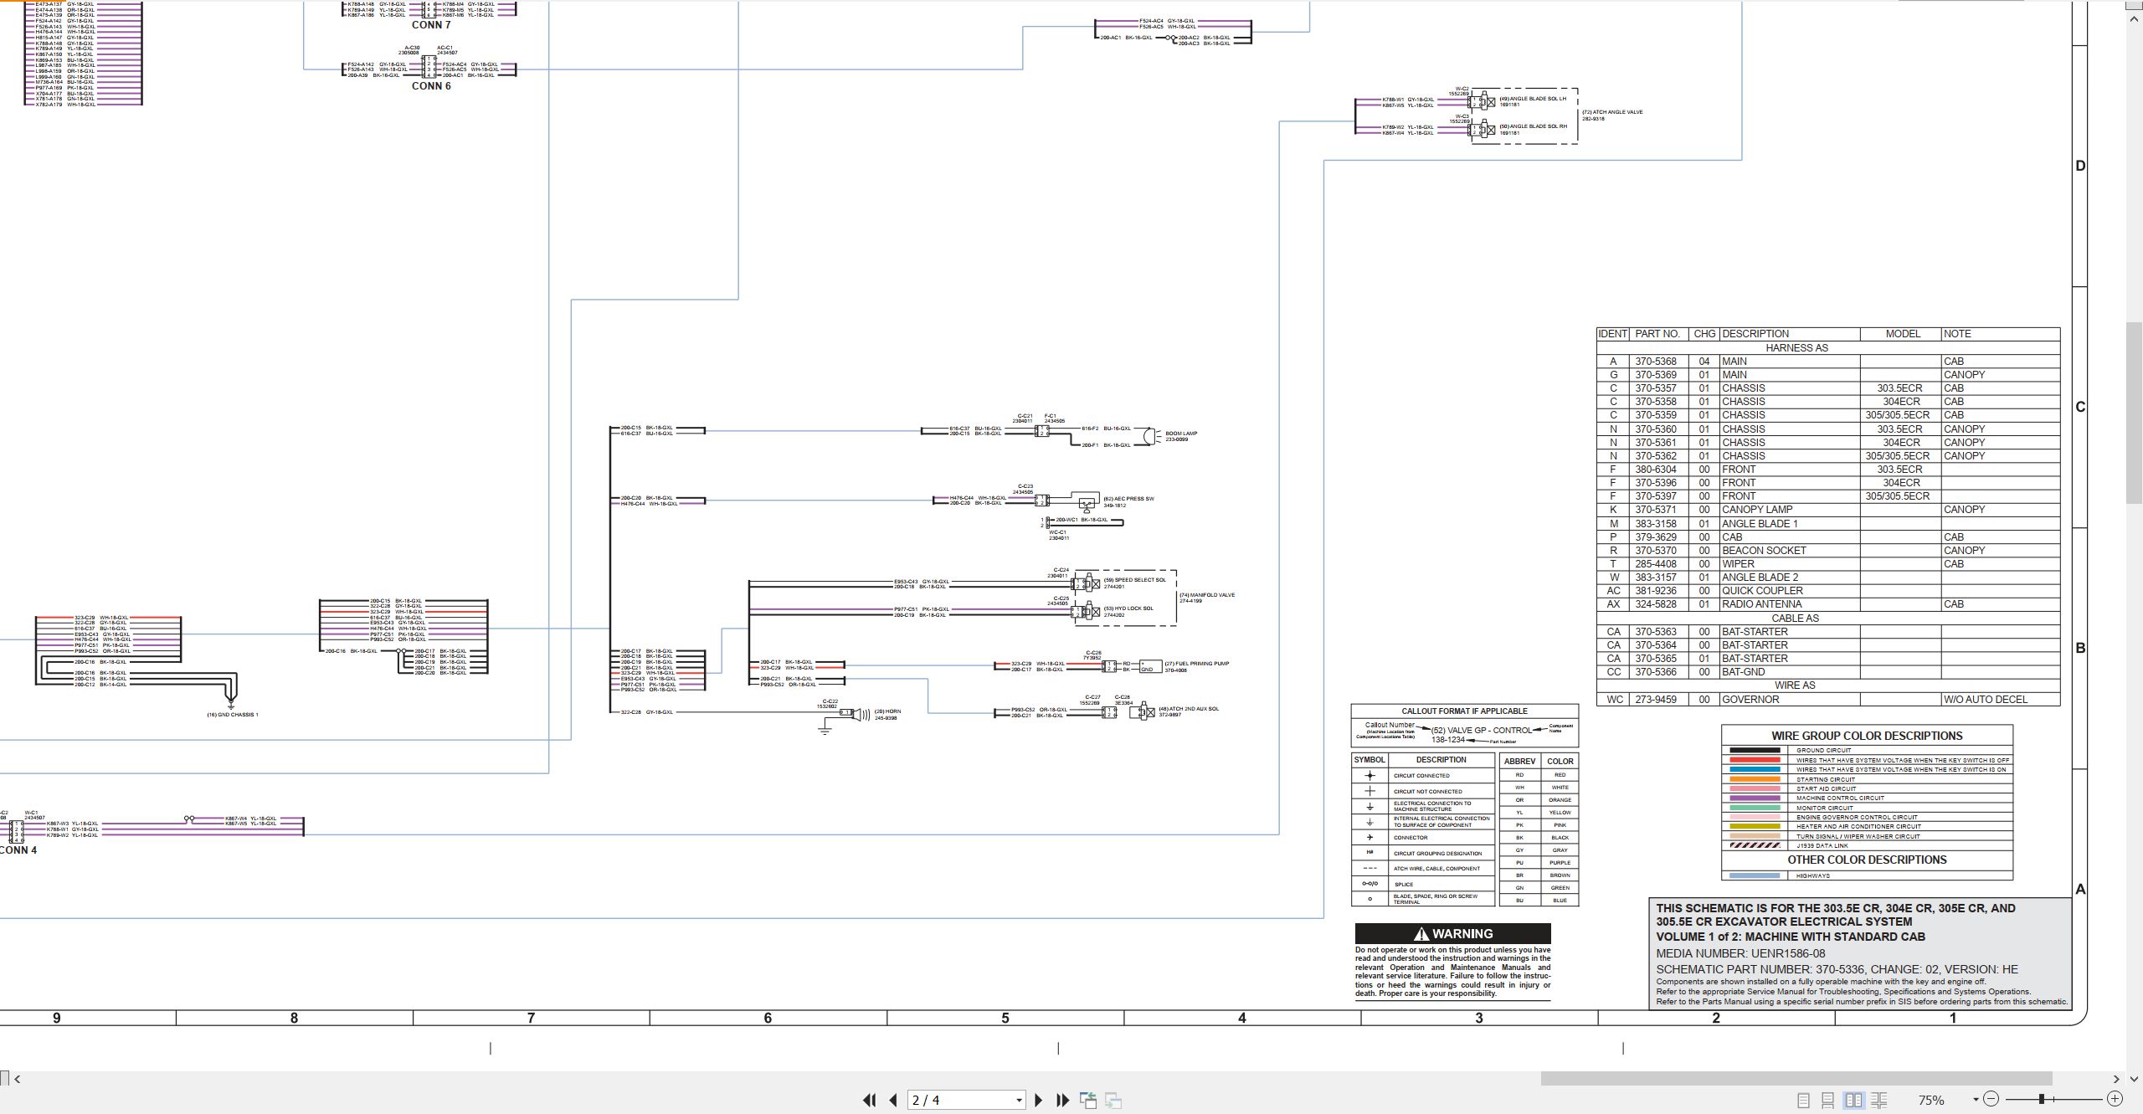Click the 75% zoom value

click(1930, 1100)
